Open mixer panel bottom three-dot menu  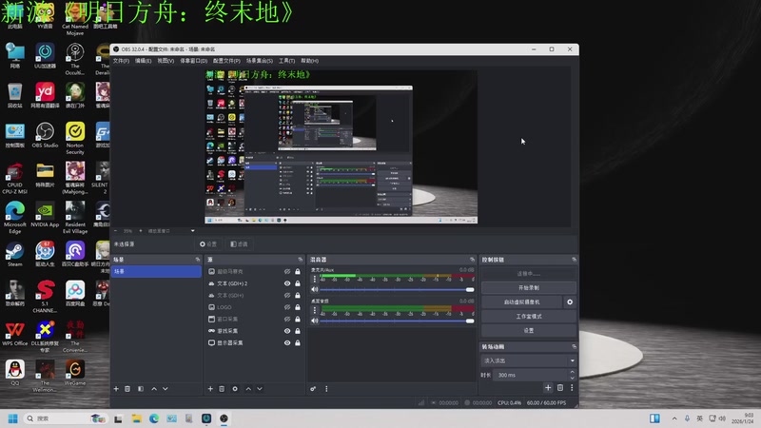[x=326, y=389]
